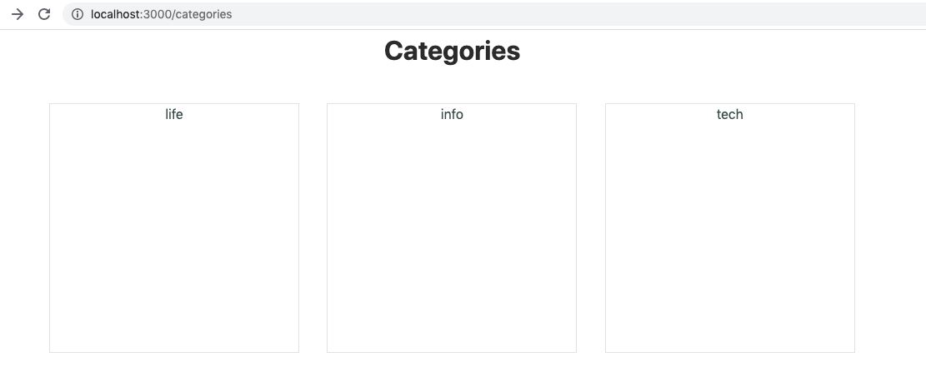Click the "info" text label
Viewport: 926px width, 387px height.
coord(452,114)
